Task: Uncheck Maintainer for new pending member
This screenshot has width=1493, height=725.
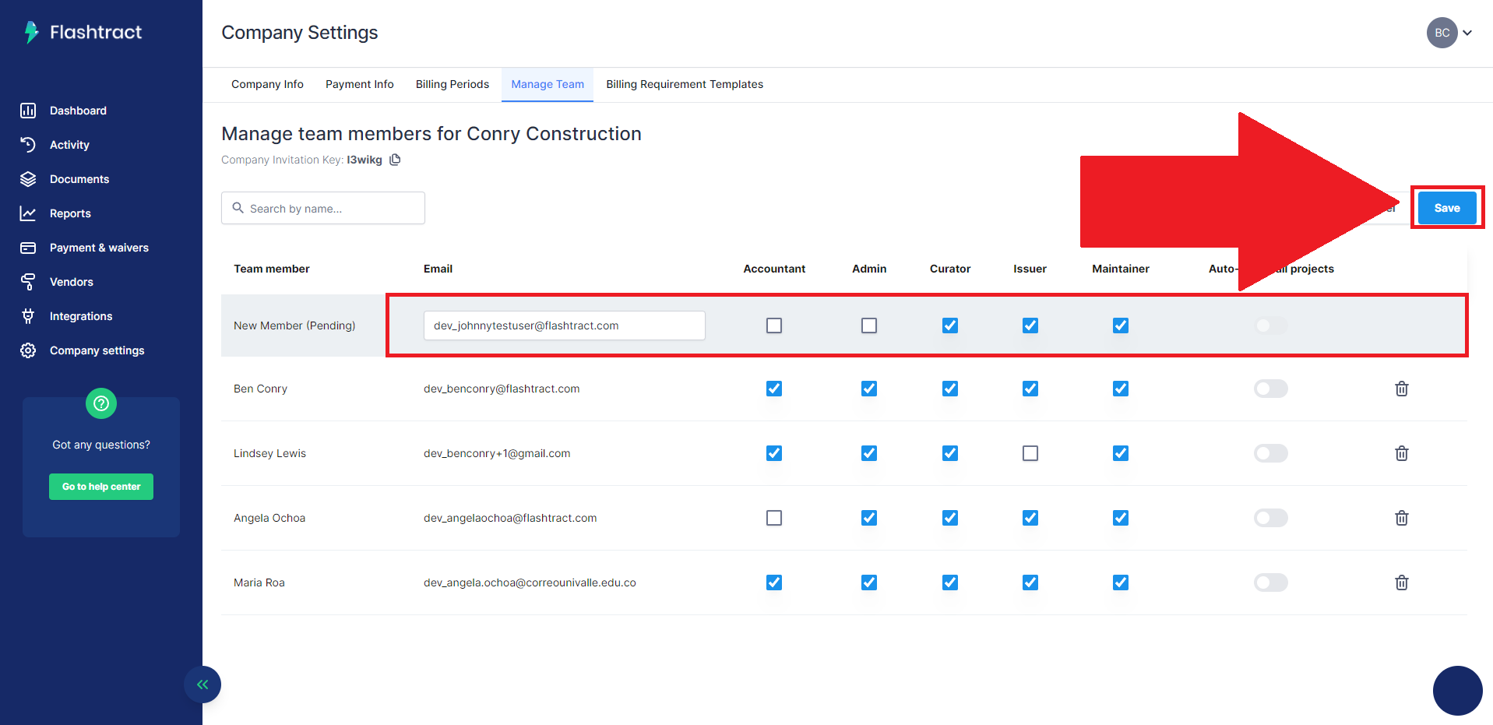Action: (x=1121, y=326)
